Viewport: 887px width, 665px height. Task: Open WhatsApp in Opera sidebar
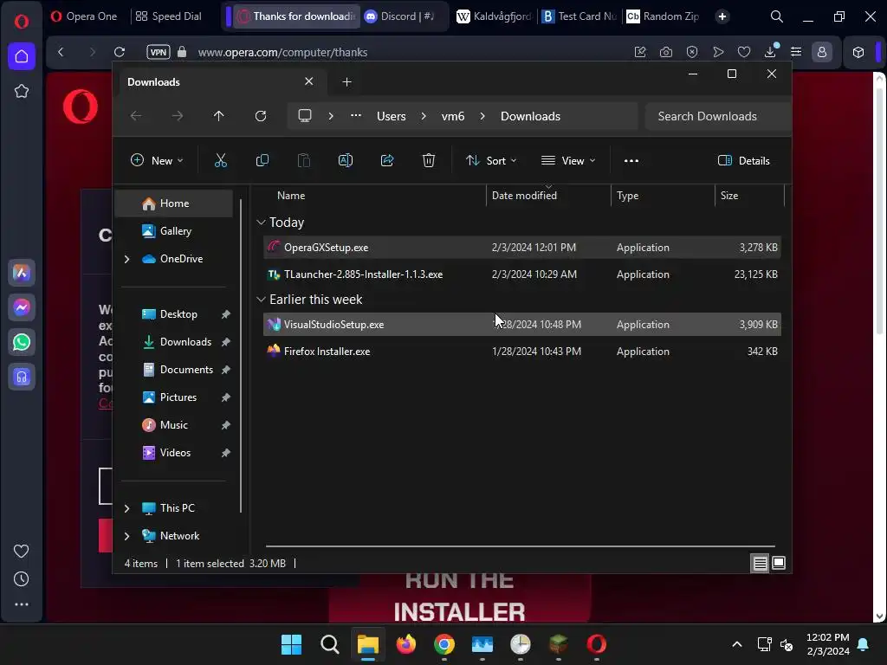(x=22, y=342)
